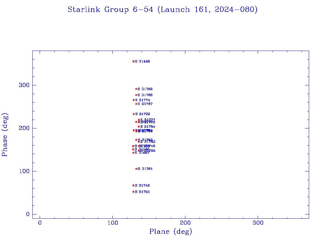Click the 200 tick label on Phase axis
The width and height of the screenshot is (325, 243).
(24, 128)
